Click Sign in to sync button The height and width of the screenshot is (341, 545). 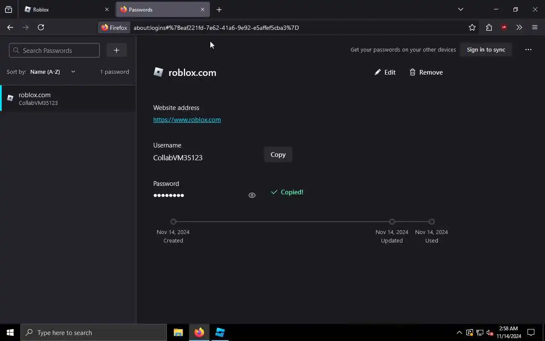(x=486, y=49)
